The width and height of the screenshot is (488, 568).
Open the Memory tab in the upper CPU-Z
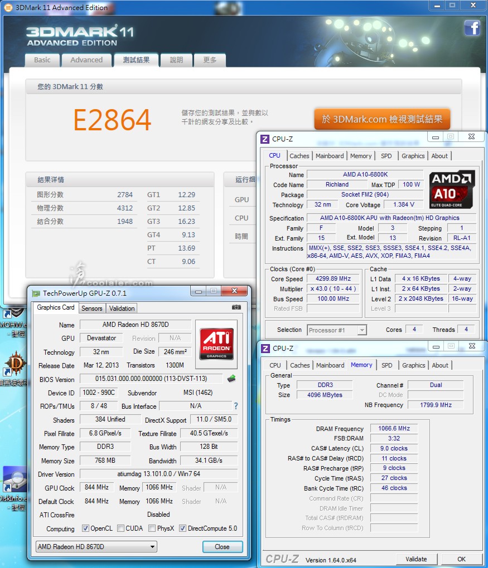(361, 156)
